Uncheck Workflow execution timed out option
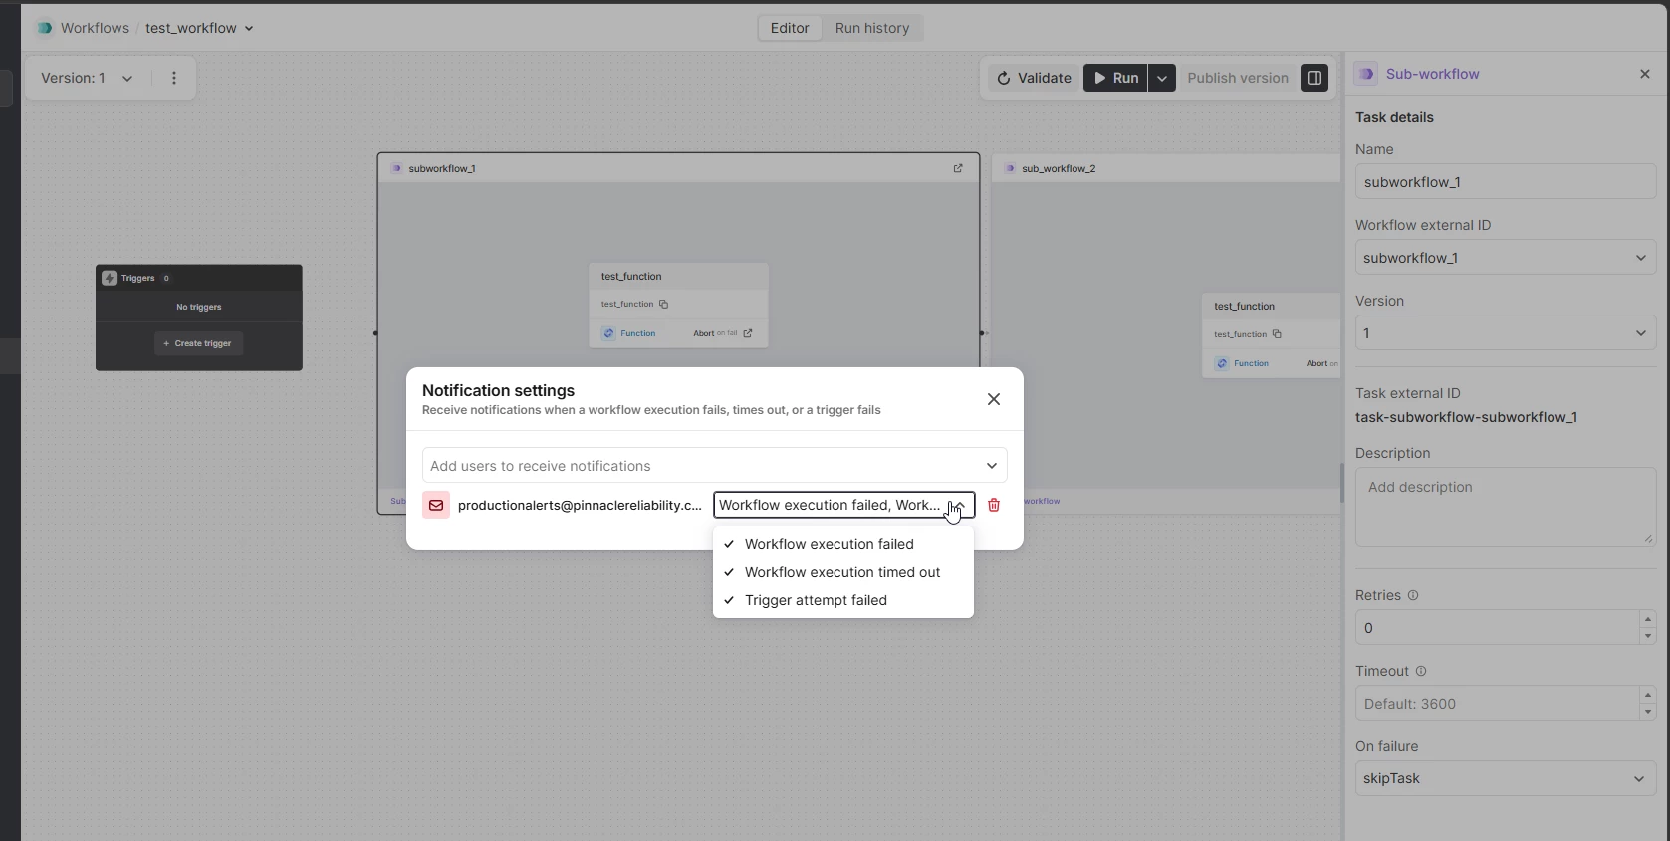 click(x=843, y=572)
